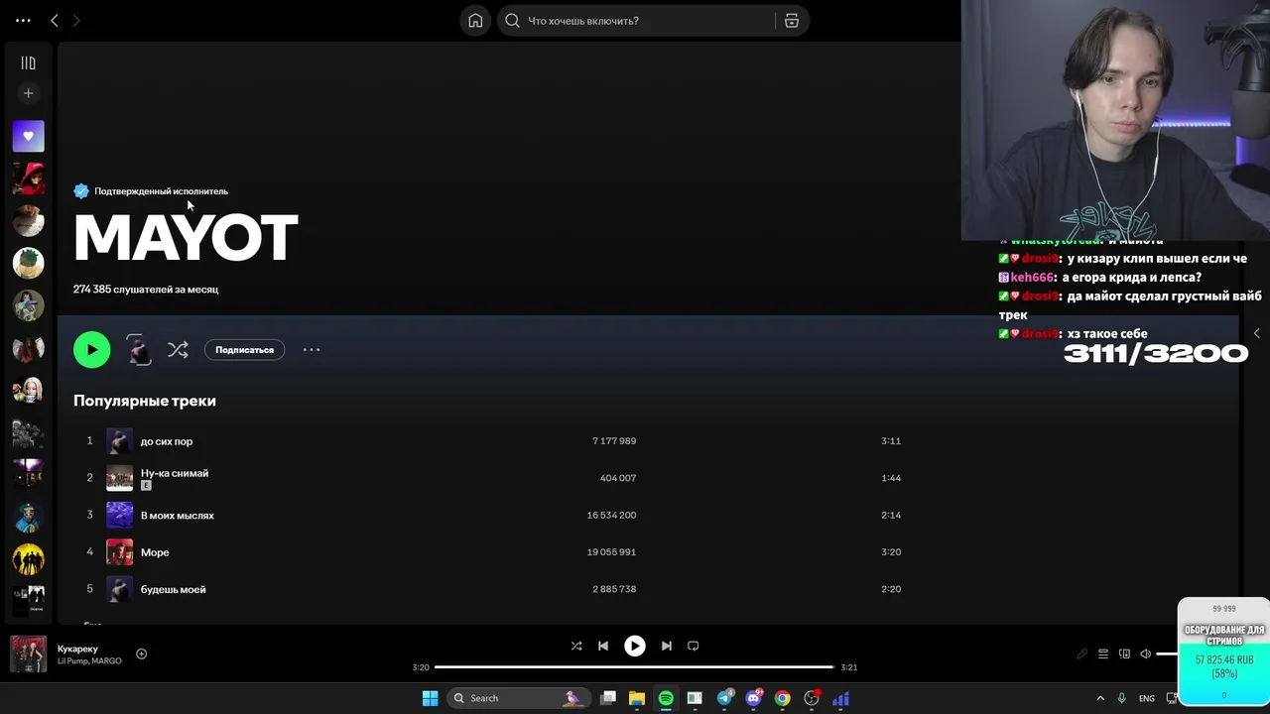This screenshot has height=714, width=1270.
Task: Go forward with the right arrow
Action: pos(76,20)
